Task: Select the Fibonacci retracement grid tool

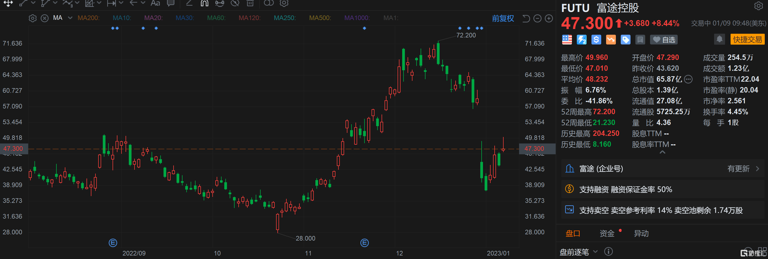Action: point(89,3)
